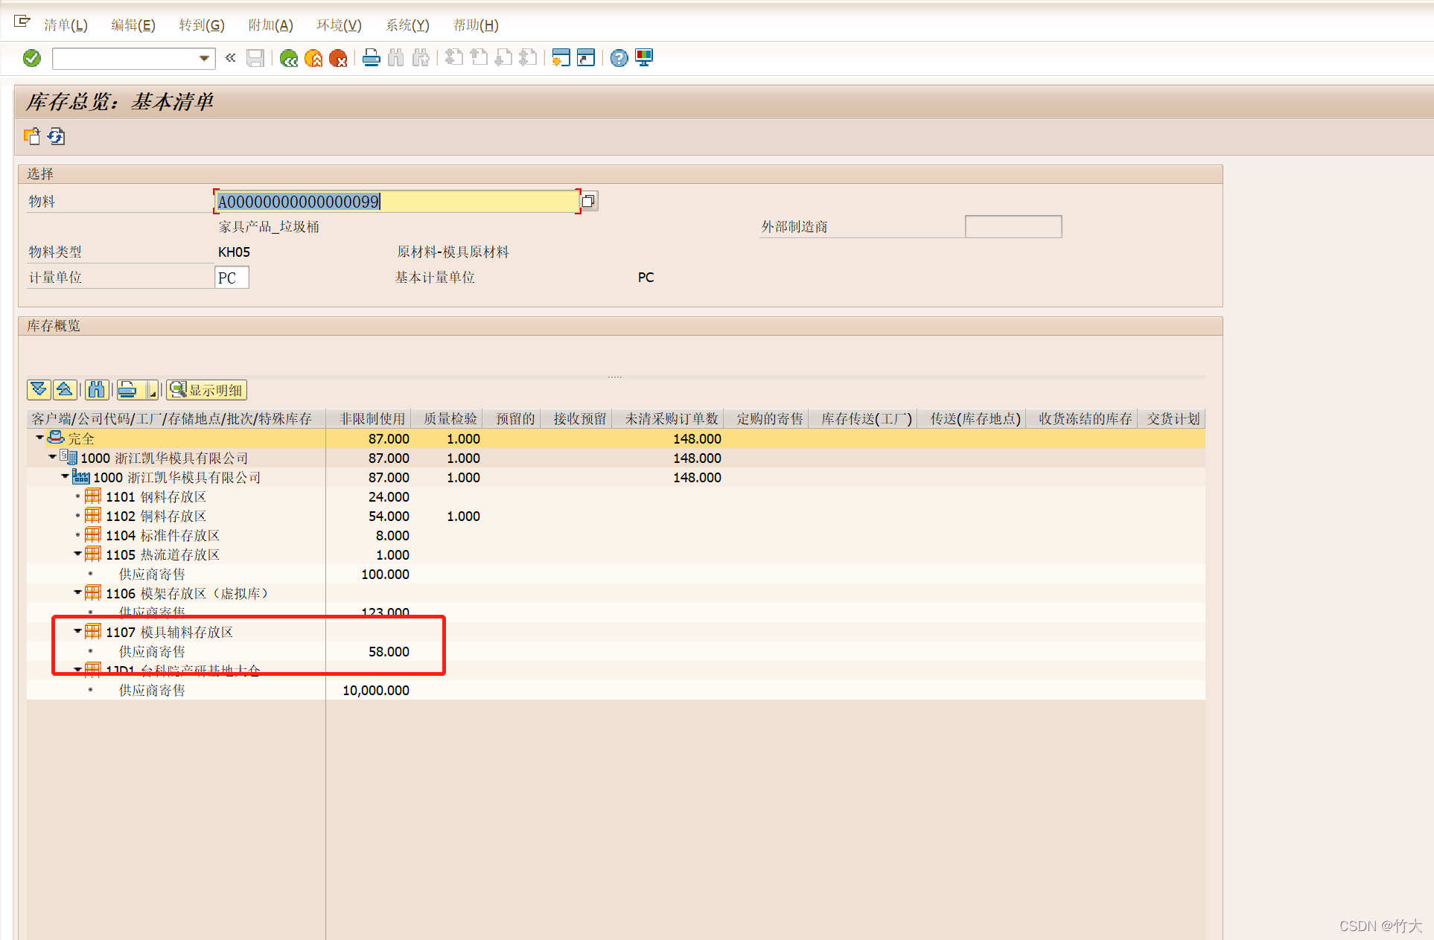Image resolution: width=1434 pixels, height=940 pixels.
Task: Click the green Enter checkmark icon
Action: [x=32, y=58]
